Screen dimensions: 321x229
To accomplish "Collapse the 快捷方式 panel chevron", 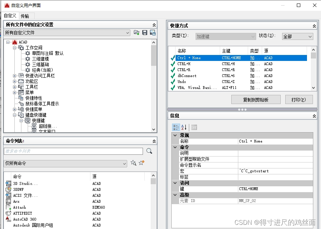I will pos(314,26).
